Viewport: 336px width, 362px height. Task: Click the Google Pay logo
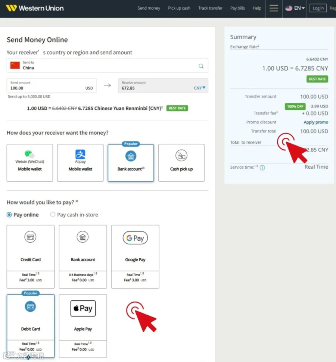click(135, 238)
